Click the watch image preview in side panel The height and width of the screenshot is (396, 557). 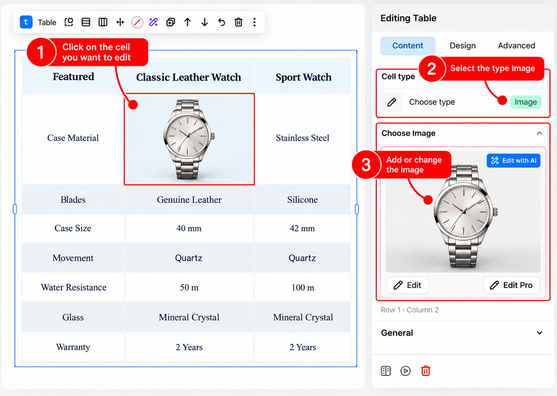point(463,213)
